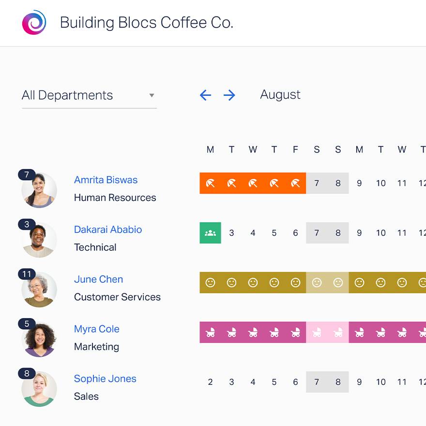
Task: Click the dropdown arrow next to All Departments
Action: pos(152,95)
